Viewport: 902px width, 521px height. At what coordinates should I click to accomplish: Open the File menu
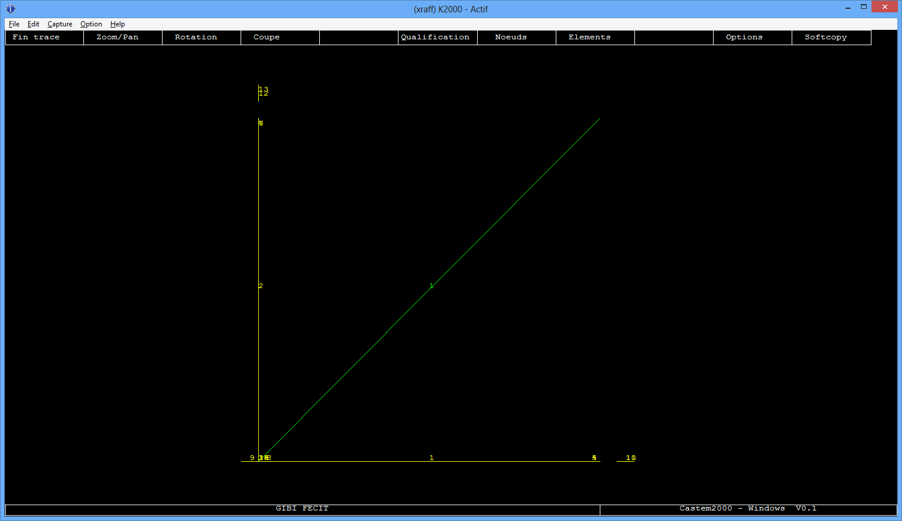[x=14, y=24]
